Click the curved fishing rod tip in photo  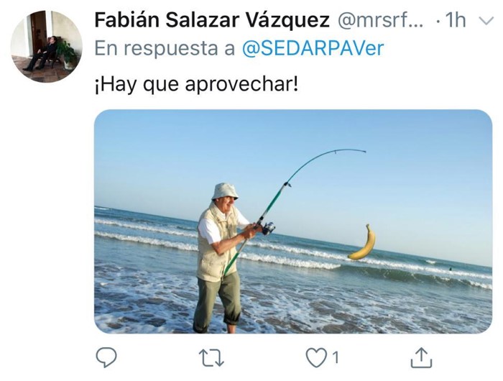349,150
